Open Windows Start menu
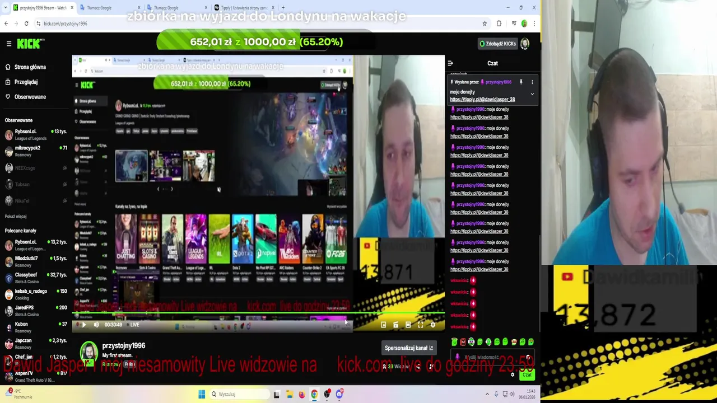The image size is (717, 403). [202, 394]
